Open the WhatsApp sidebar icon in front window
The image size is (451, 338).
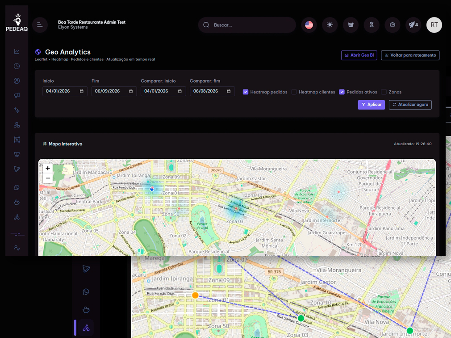(17, 188)
